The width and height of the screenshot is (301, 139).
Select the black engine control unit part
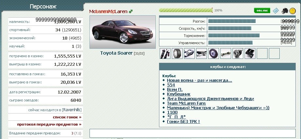tap(250, 53)
